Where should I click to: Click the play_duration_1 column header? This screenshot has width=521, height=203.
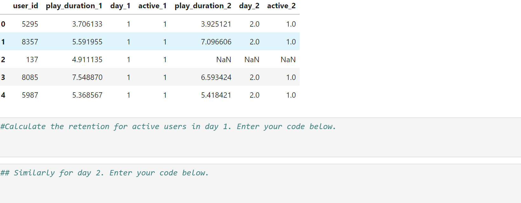74,6
